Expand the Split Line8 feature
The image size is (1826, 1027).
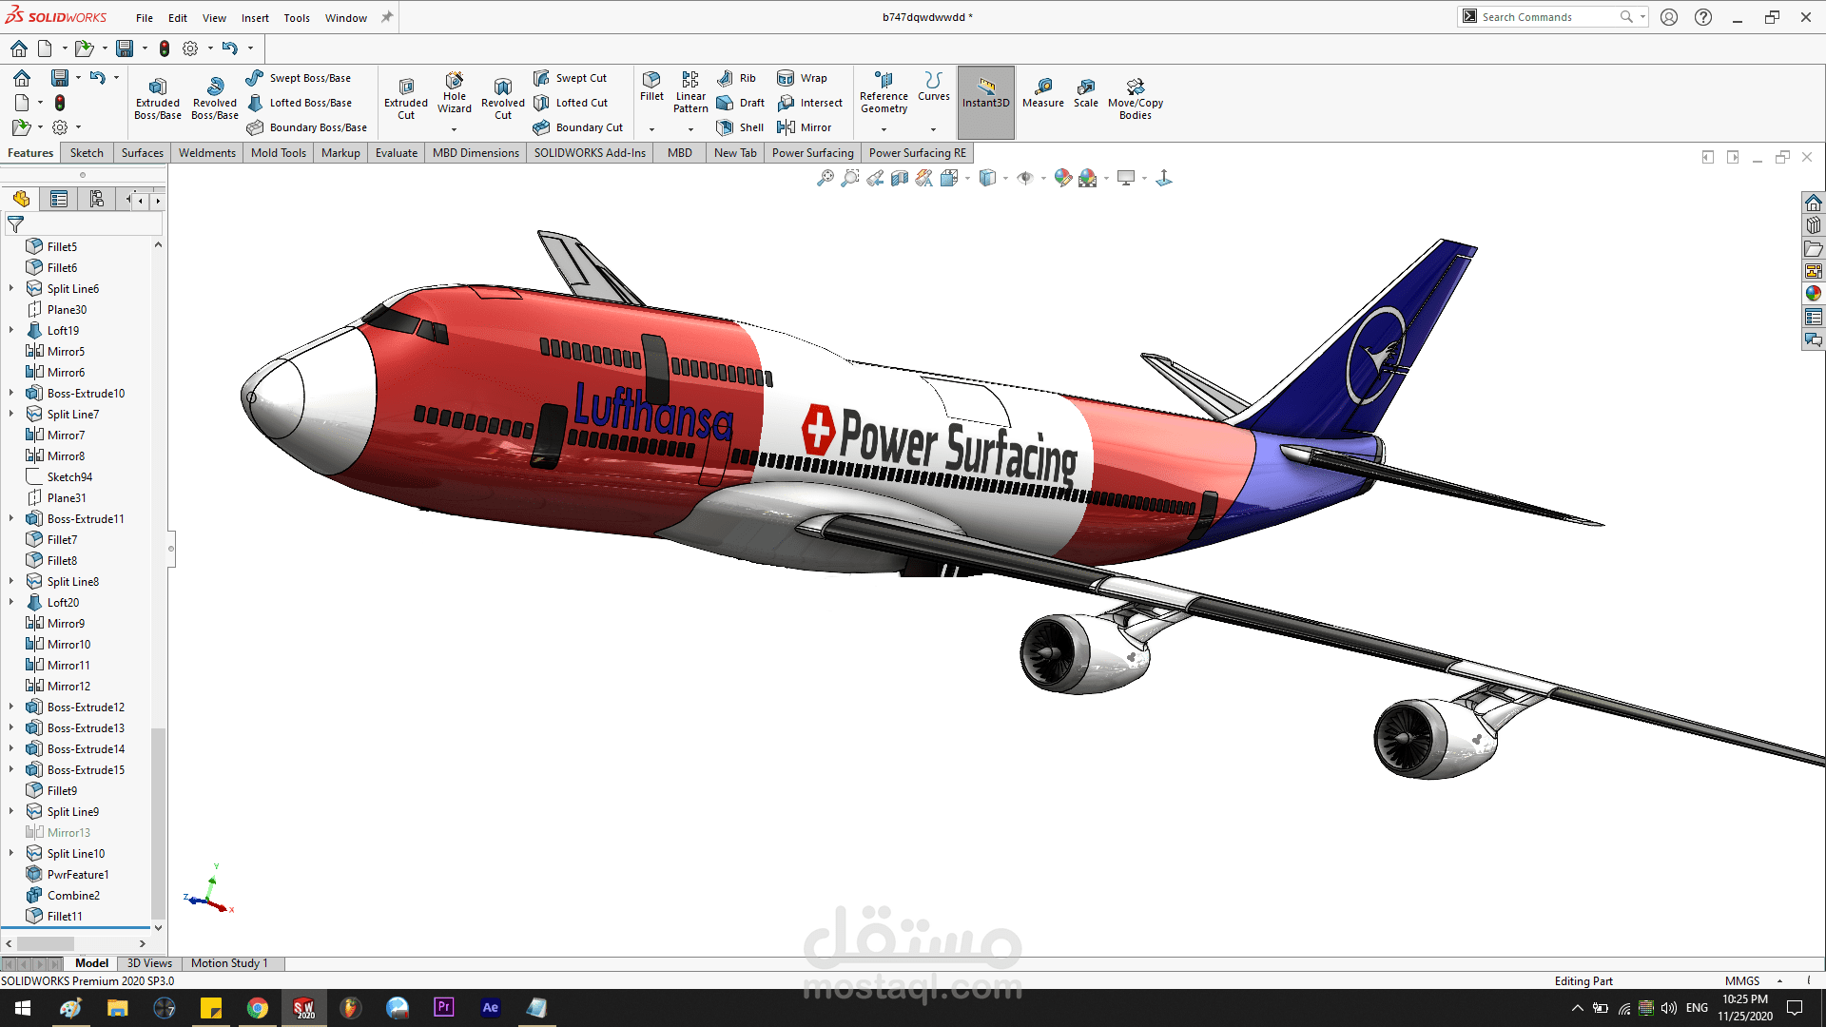click(x=11, y=581)
